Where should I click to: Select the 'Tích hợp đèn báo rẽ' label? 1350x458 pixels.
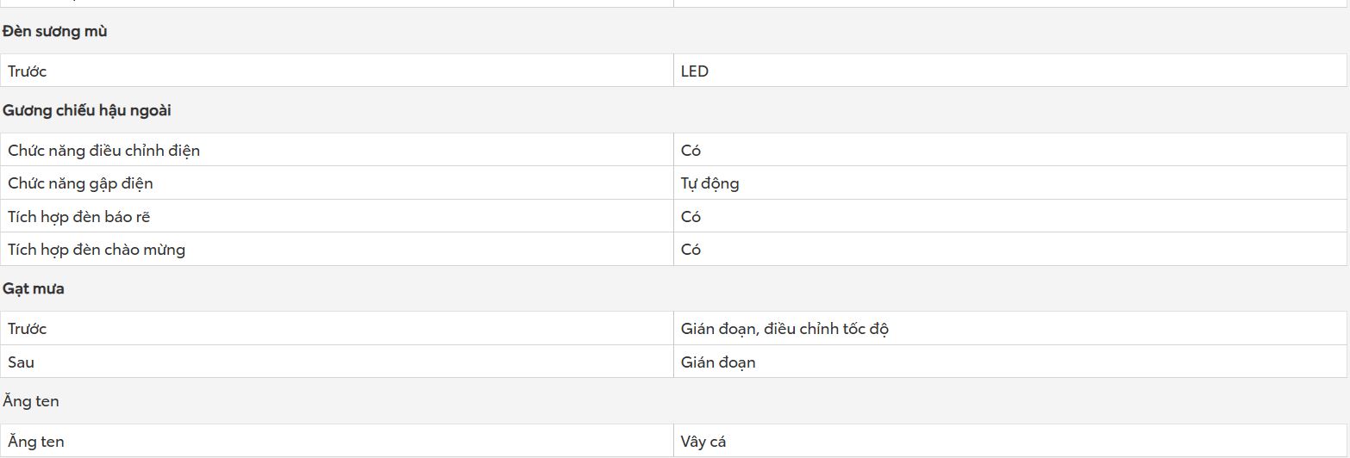79,217
